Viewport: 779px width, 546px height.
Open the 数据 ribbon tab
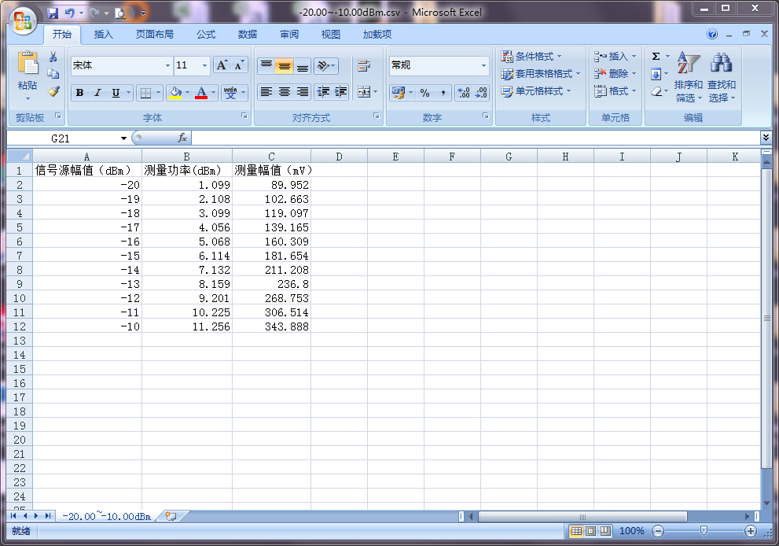[248, 35]
